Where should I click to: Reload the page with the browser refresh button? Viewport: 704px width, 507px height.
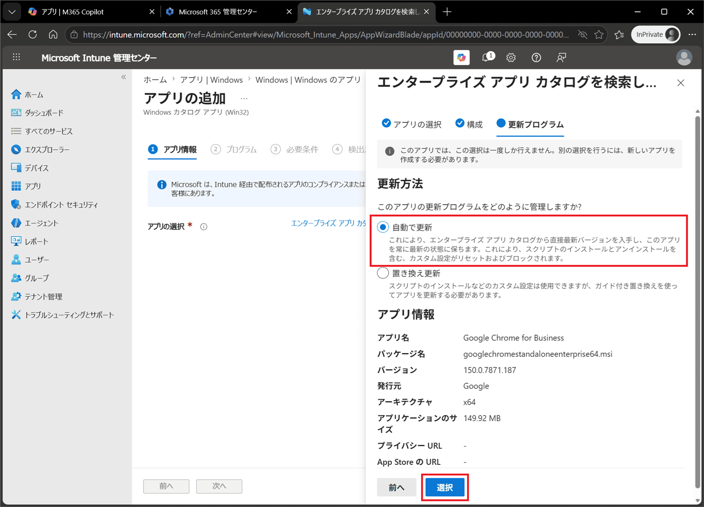pyautogui.click(x=32, y=34)
